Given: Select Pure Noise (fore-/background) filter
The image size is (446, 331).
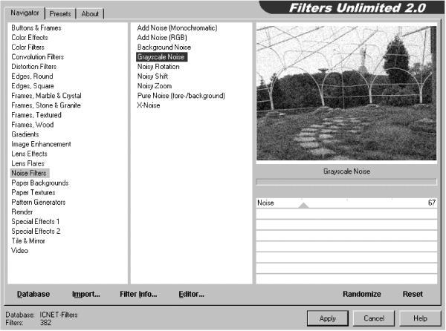Looking at the screenshot, I should point(181,96).
